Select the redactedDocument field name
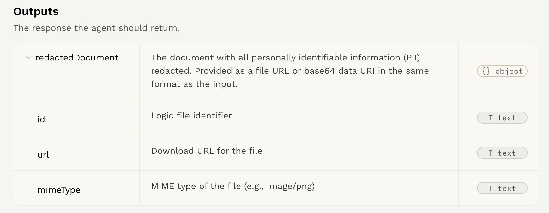549x213 pixels. click(77, 58)
